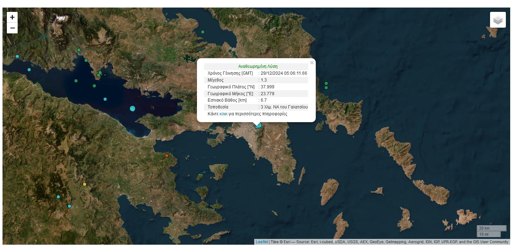Select the bottom-most cyan earthquake marker
This screenshot has height=245, width=512.
click(x=69, y=206)
